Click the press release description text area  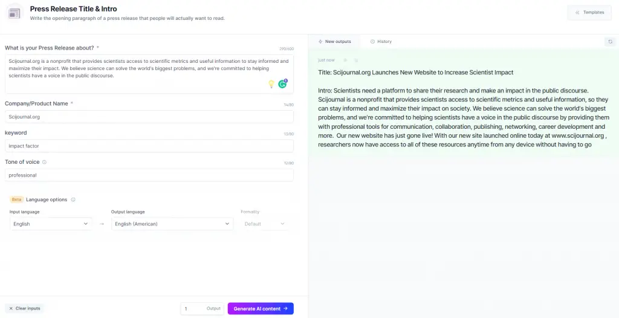(149, 74)
